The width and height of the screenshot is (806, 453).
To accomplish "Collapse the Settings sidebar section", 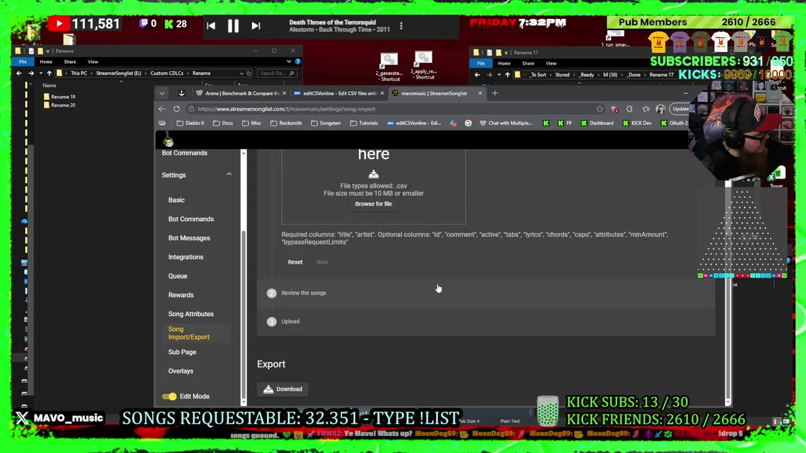I will click(229, 174).
